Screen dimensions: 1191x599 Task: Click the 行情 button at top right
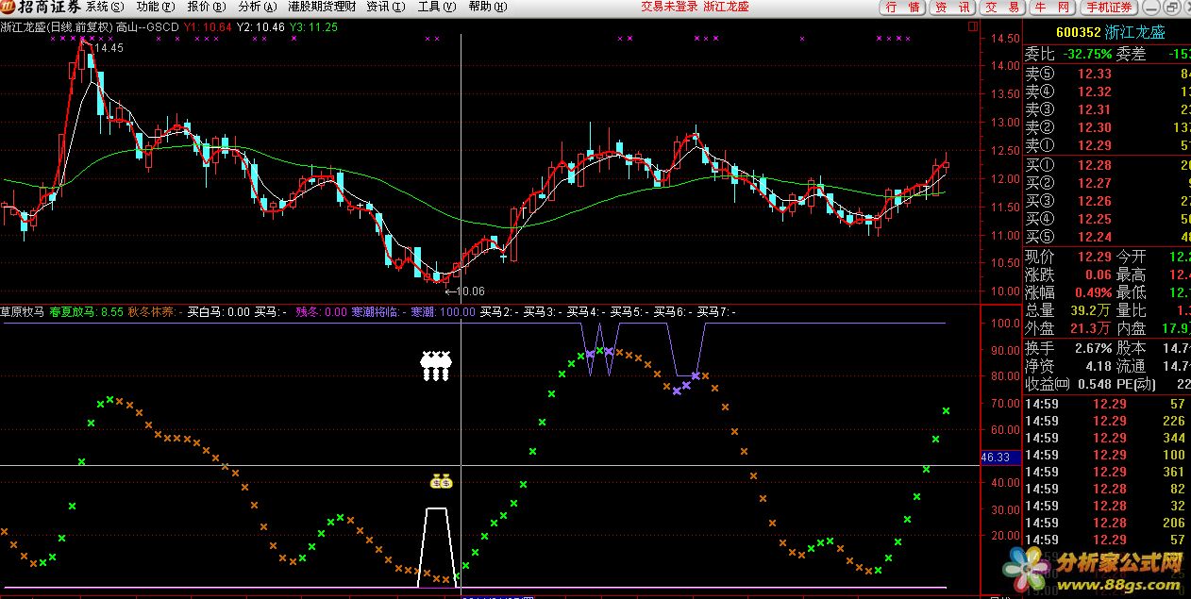click(x=902, y=8)
